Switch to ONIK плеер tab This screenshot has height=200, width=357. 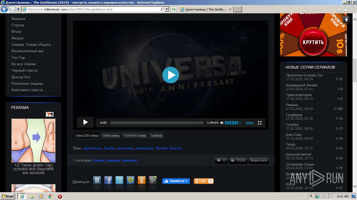click(111, 136)
